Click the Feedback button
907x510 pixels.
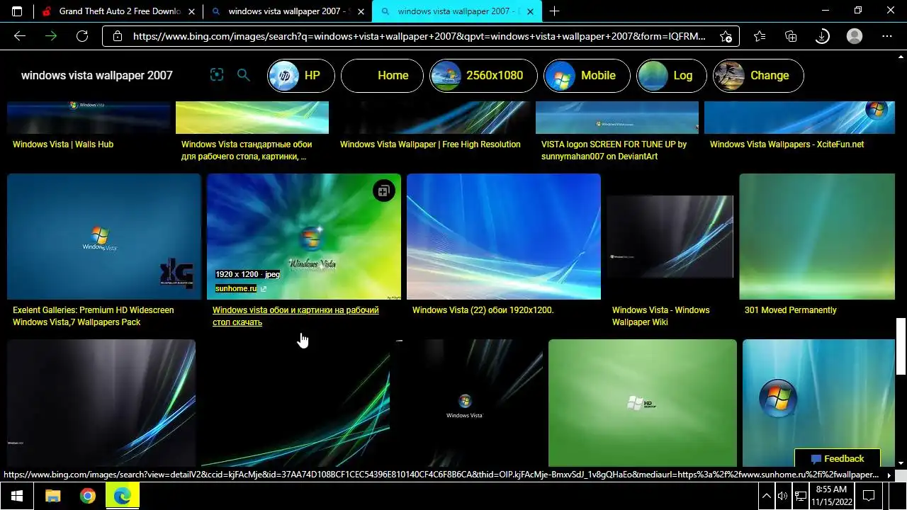tap(838, 458)
